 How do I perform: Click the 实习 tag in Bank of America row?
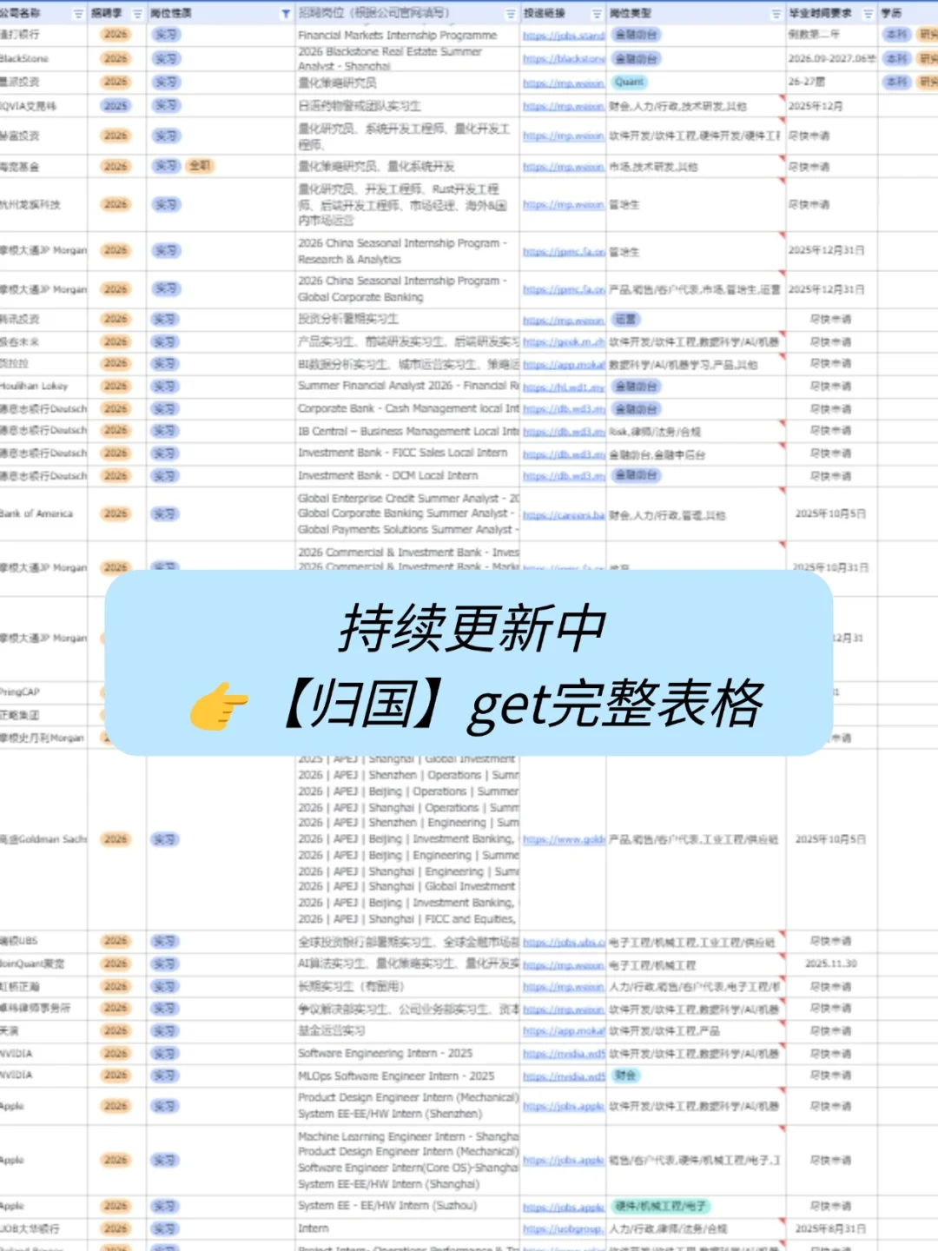click(165, 514)
